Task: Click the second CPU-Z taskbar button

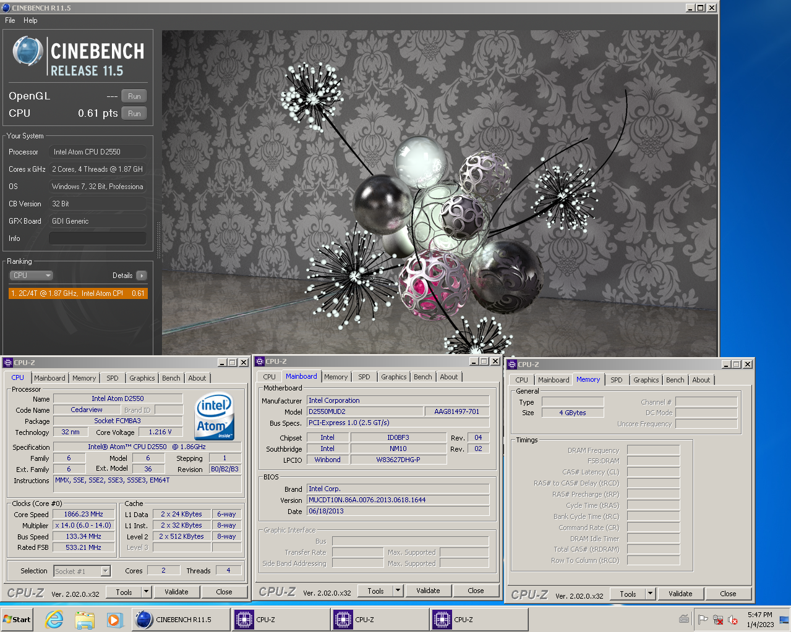Action: (x=380, y=620)
